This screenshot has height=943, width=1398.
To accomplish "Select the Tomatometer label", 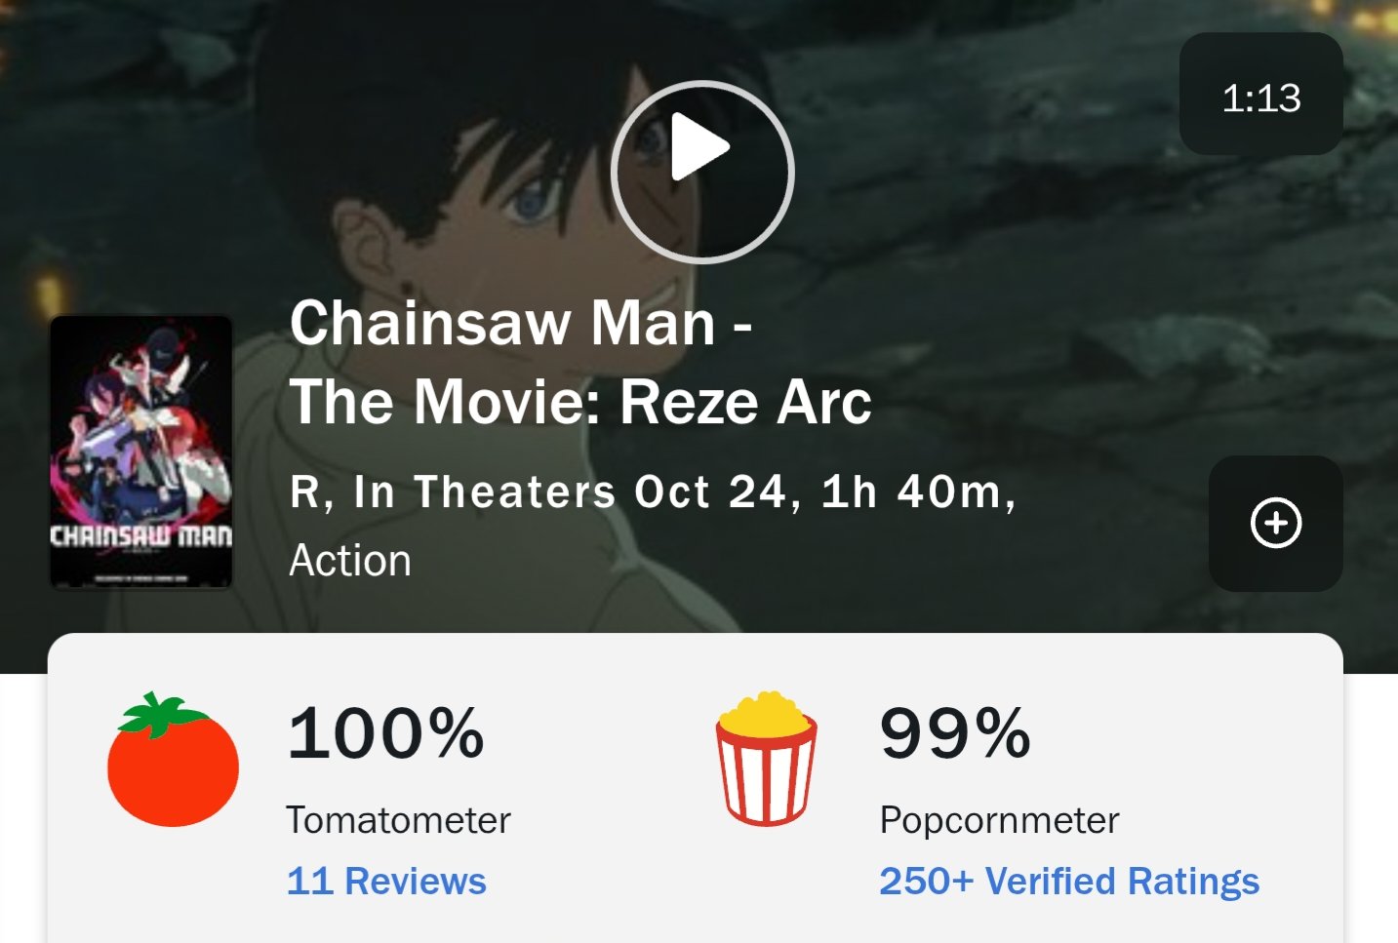I will [x=398, y=820].
